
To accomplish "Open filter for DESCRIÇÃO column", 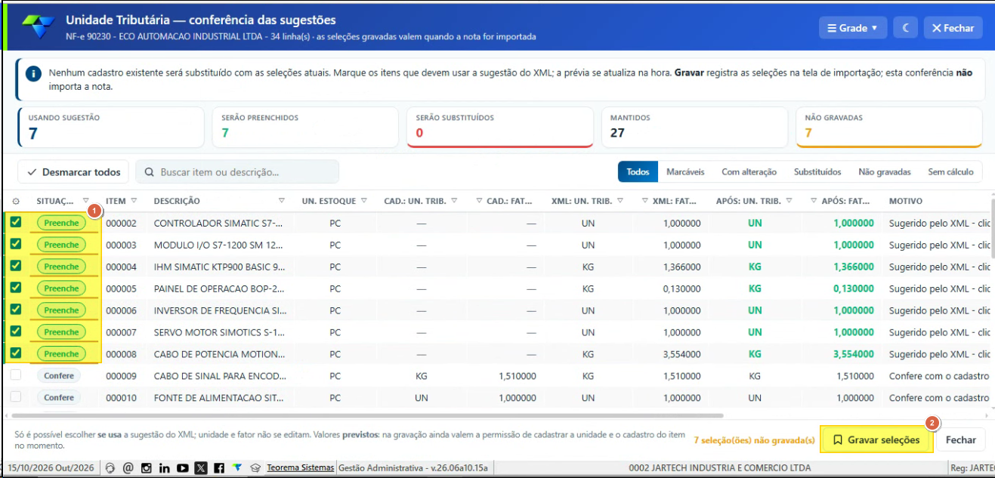I will tap(282, 201).
